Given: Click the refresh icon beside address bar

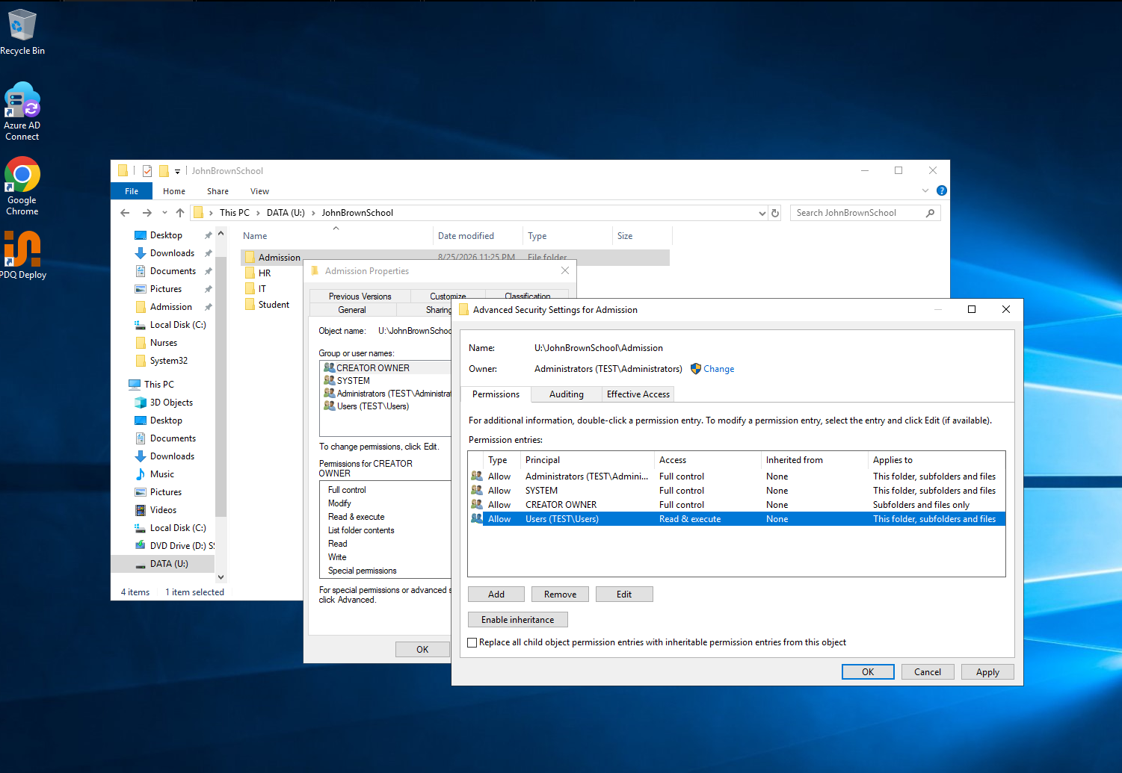Looking at the screenshot, I should click(775, 213).
